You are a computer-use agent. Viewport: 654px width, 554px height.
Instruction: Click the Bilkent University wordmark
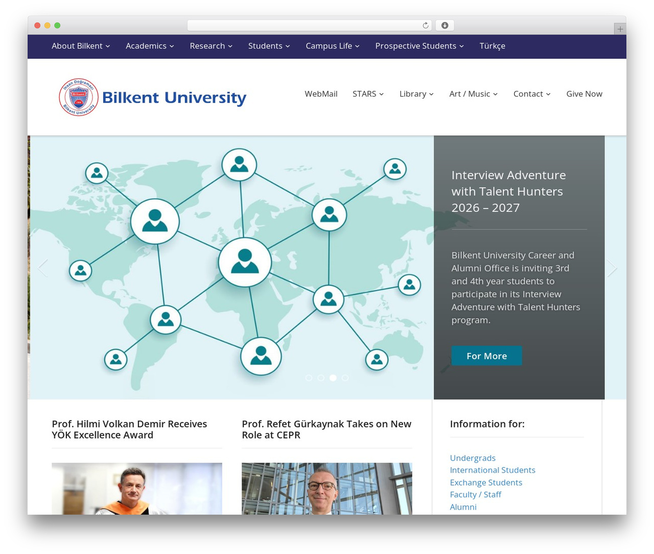(174, 97)
